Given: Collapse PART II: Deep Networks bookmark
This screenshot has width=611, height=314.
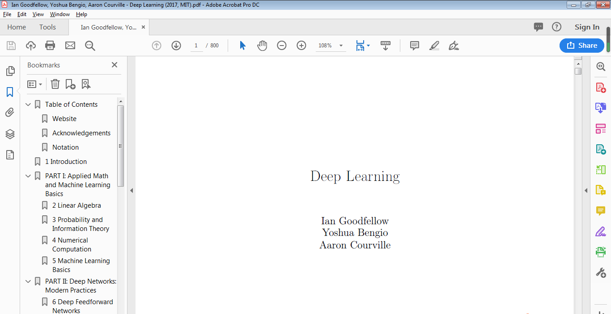Looking at the screenshot, I should pyautogui.click(x=28, y=281).
